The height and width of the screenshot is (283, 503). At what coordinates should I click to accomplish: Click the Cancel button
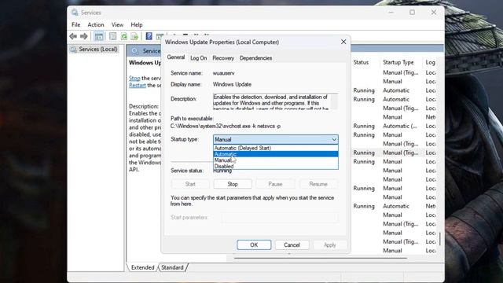pyautogui.click(x=292, y=244)
